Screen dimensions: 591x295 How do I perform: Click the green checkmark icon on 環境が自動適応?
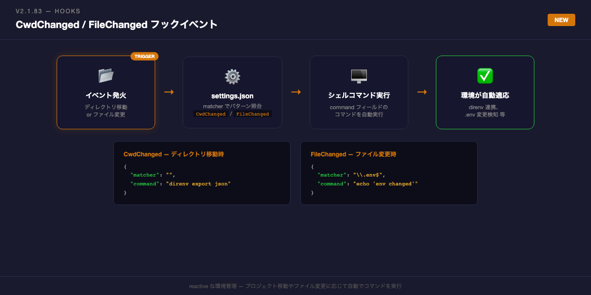pyautogui.click(x=485, y=76)
